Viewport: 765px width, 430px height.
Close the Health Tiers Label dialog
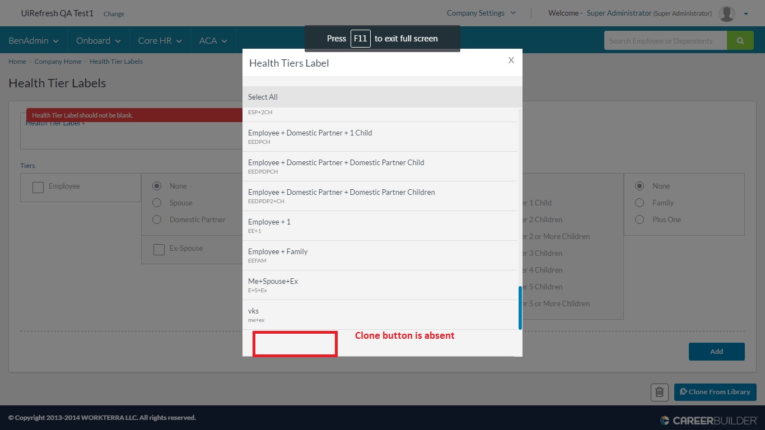tap(511, 60)
